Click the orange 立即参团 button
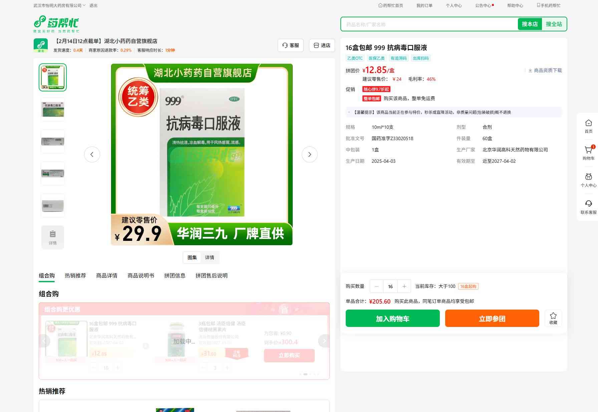This screenshot has width=598, height=412. click(492, 318)
